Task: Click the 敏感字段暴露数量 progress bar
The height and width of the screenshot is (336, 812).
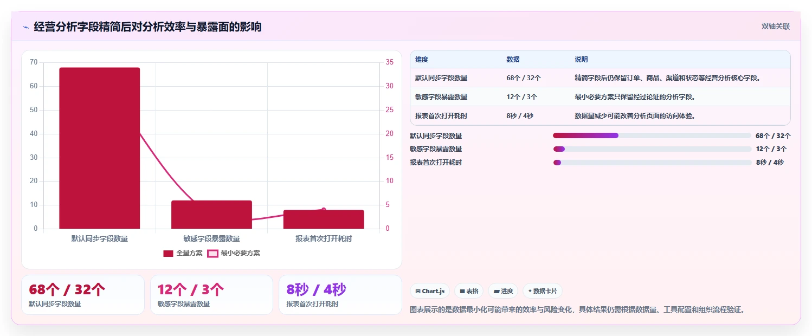Action: (x=652, y=149)
